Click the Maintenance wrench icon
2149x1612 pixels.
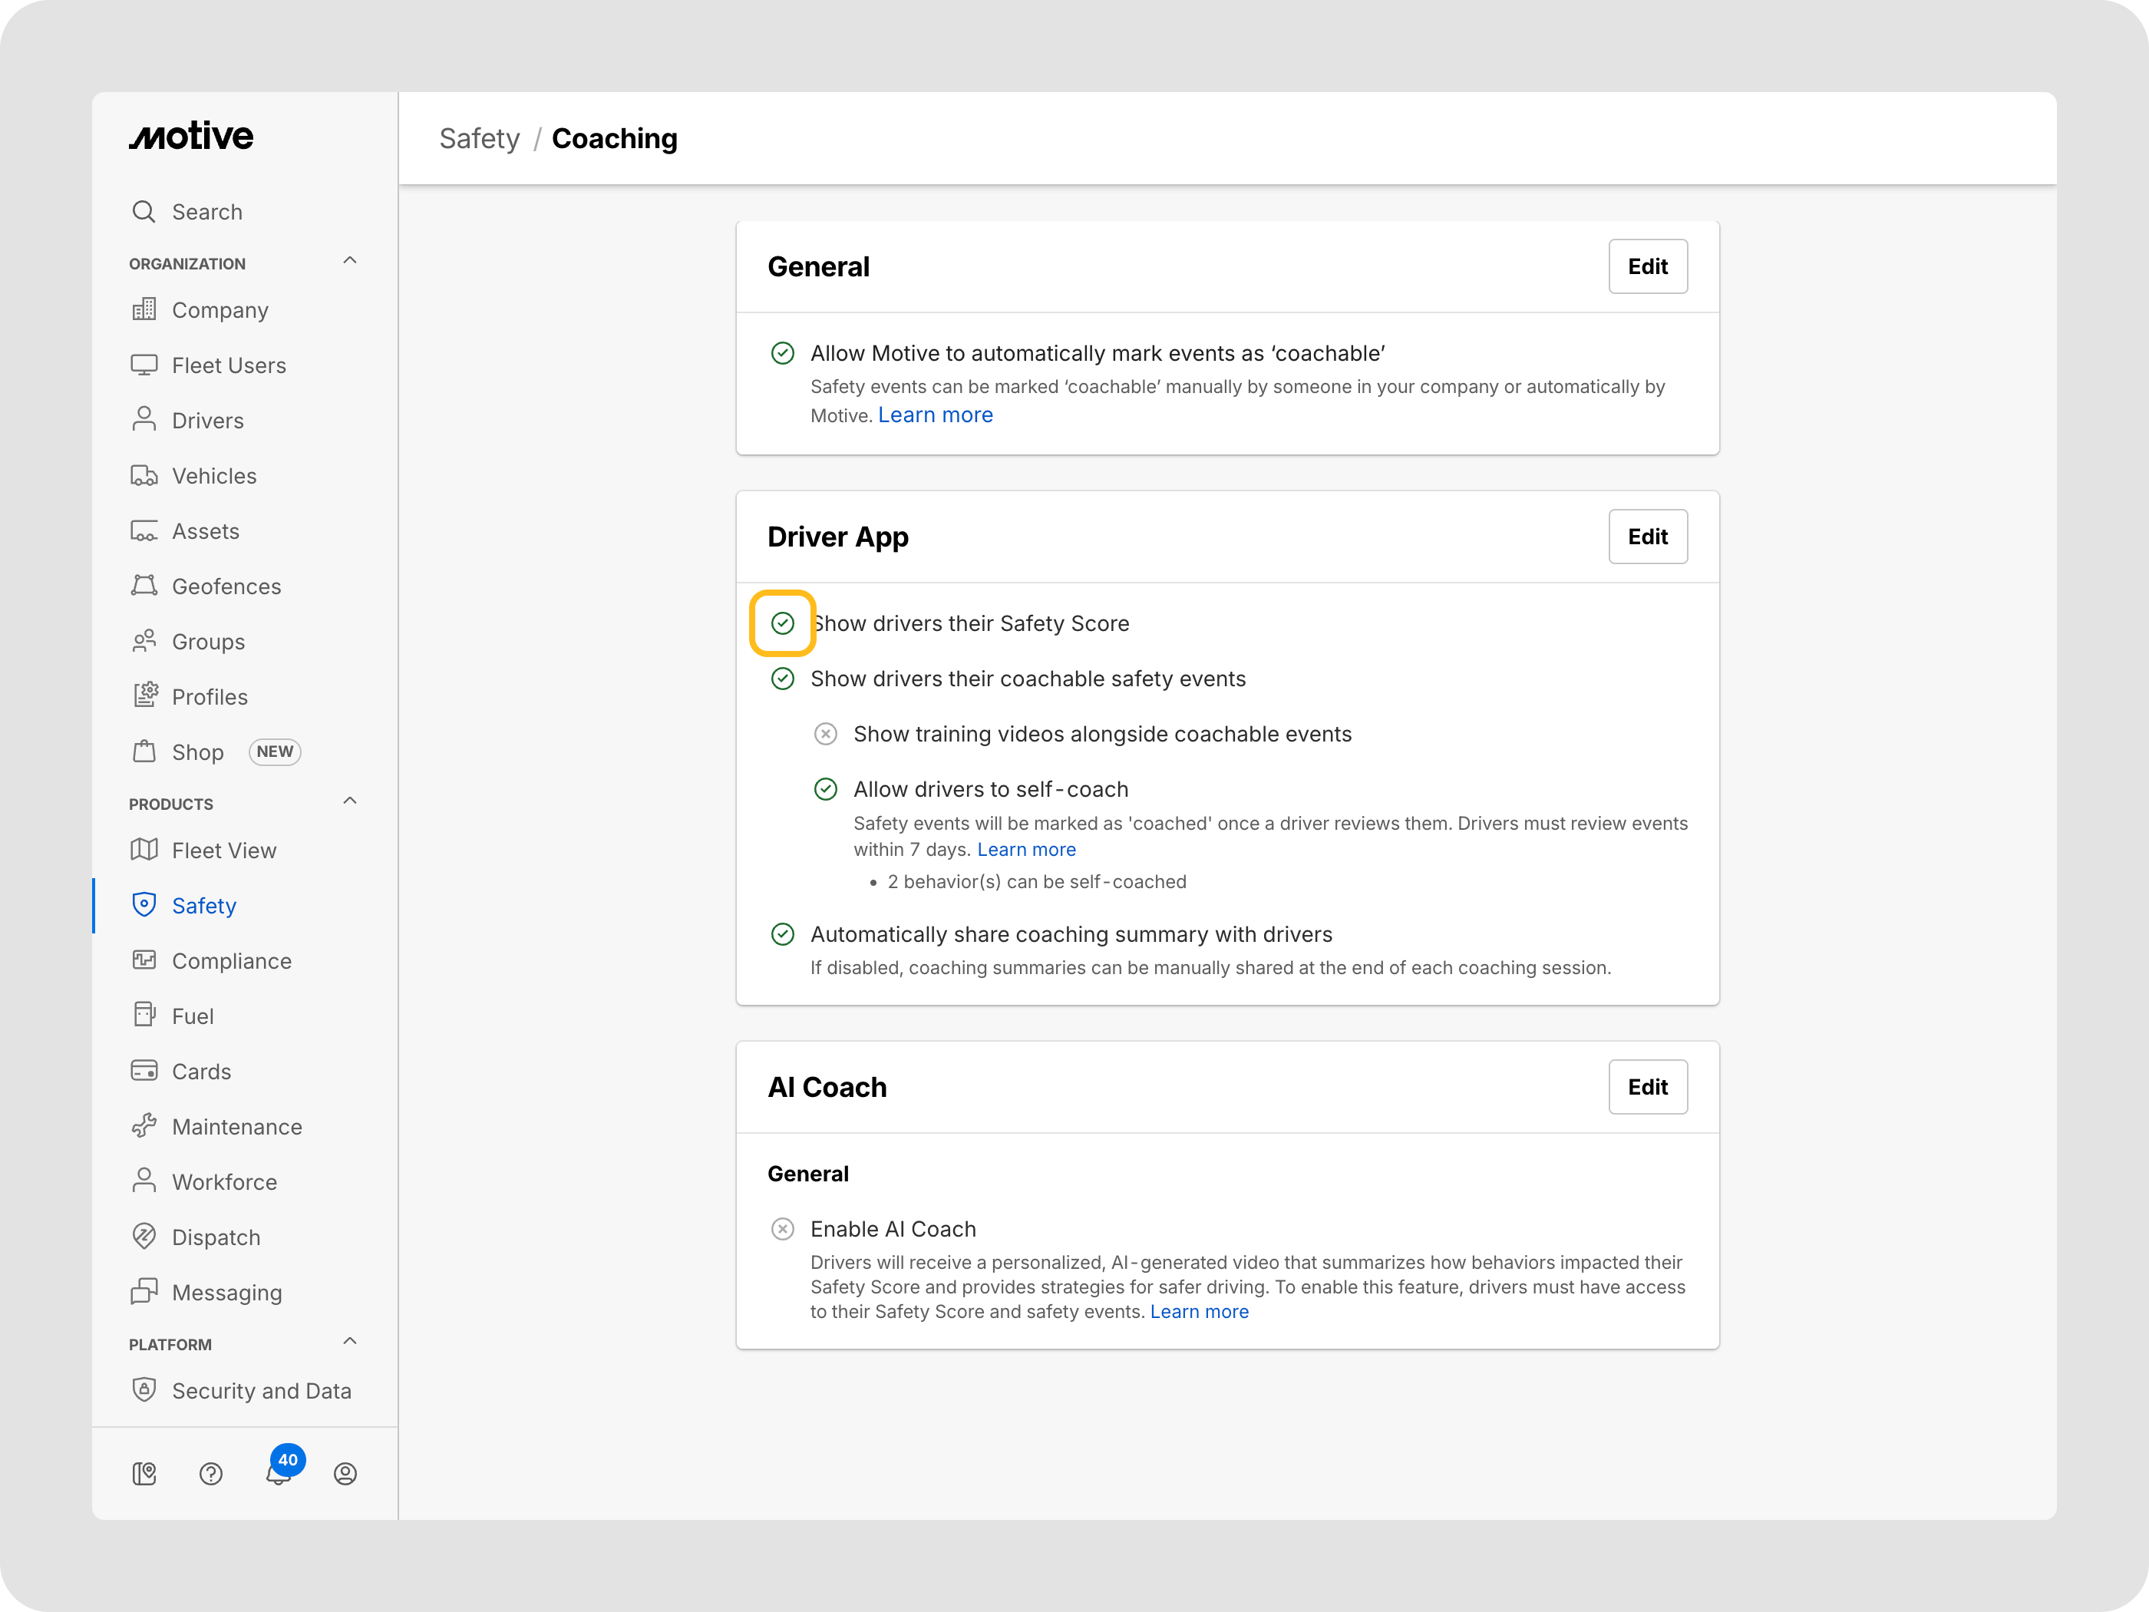click(x=144, y=1126)
